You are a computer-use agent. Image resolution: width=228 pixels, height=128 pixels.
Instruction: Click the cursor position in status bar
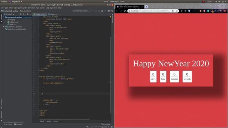tap(88, 127)
